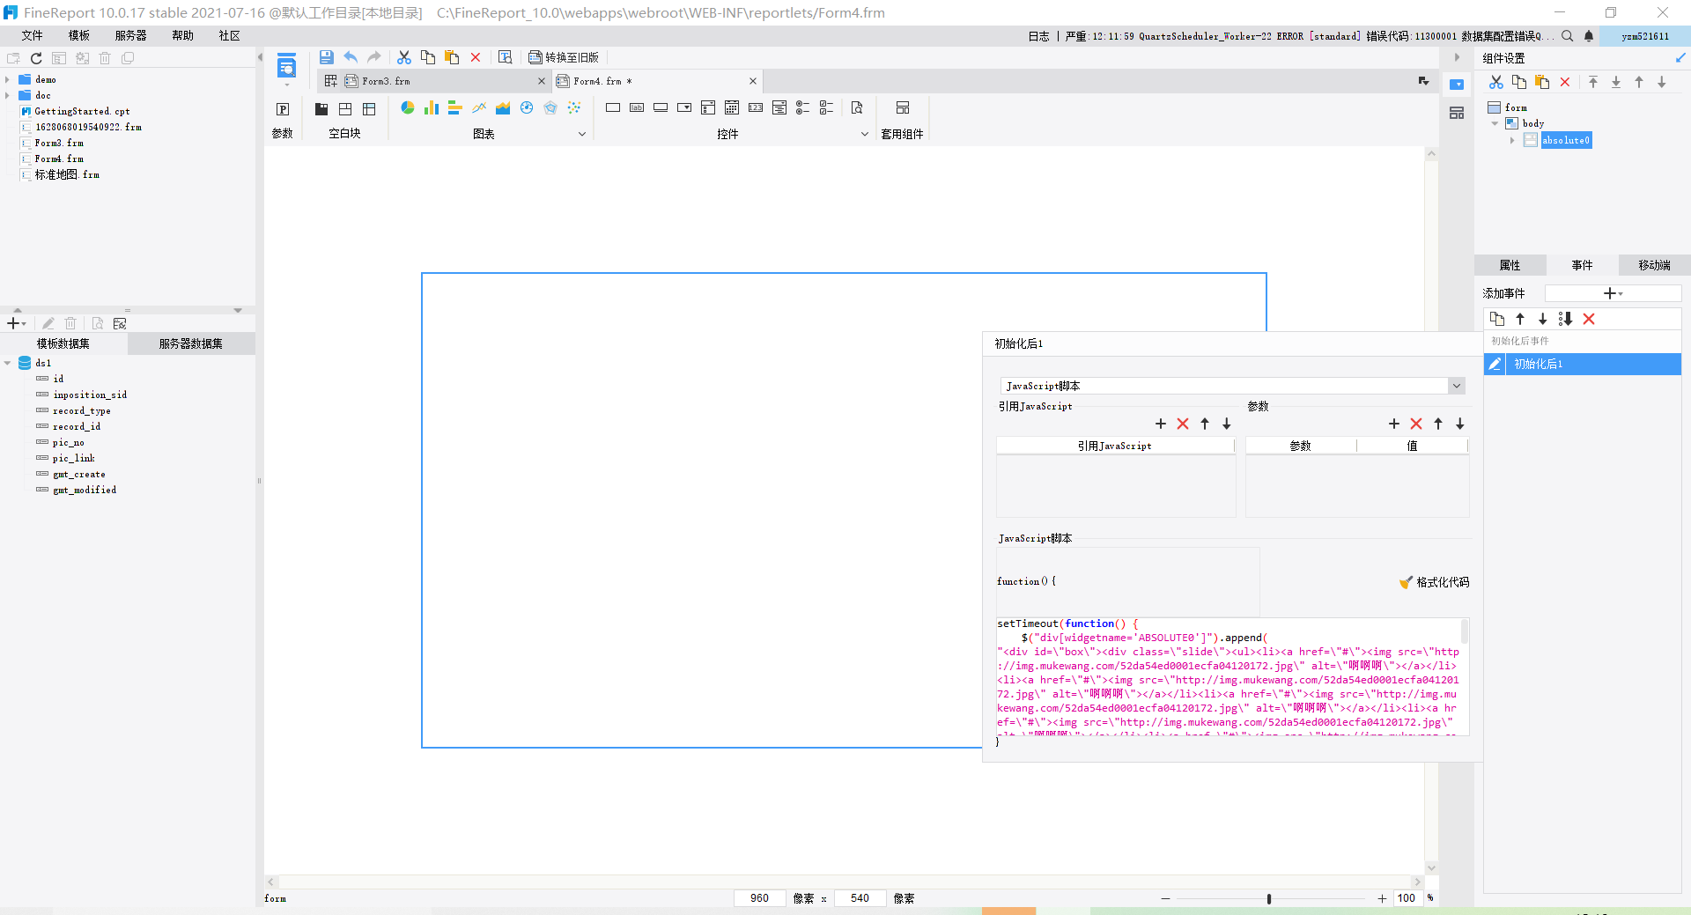Expand the demo folder
Viewport: 1691px width, 915px height.
(7, 79)
